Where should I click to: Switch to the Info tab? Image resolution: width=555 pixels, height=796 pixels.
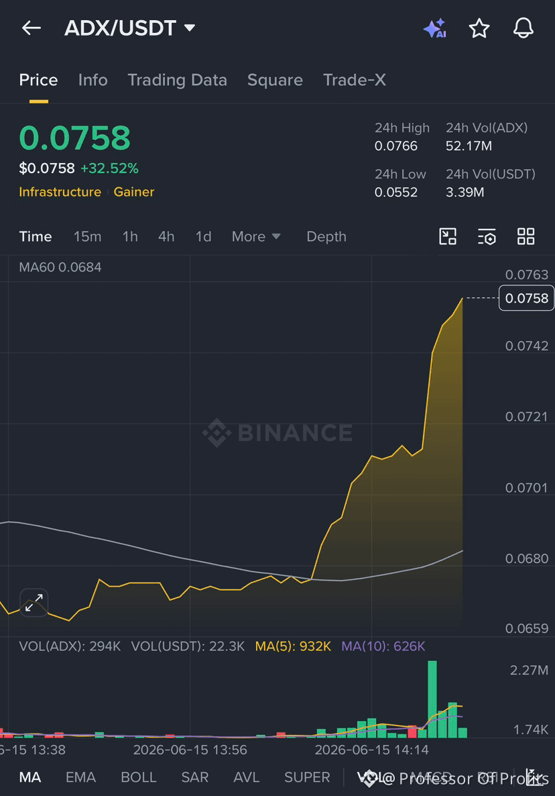[x=92, y=81]
